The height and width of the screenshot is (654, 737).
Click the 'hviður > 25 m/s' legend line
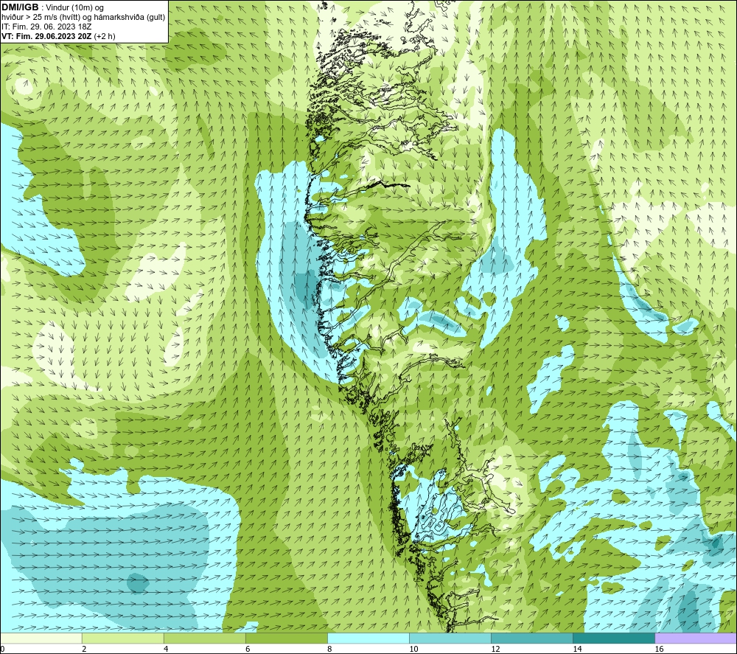point(83,18)
